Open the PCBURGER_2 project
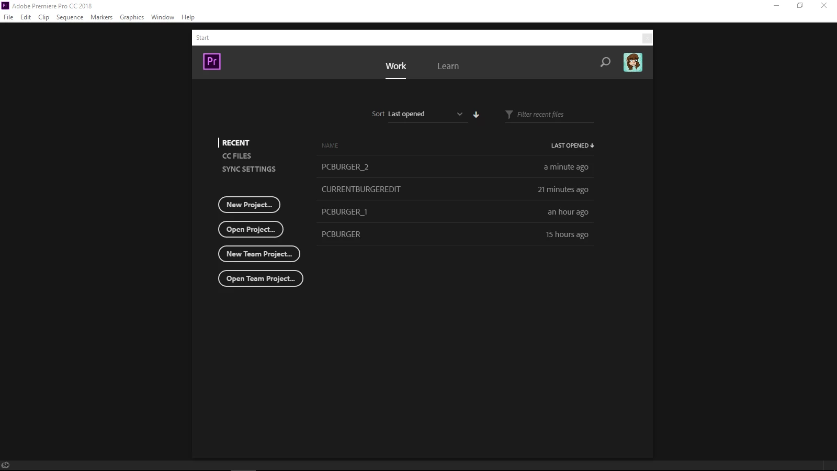The height and width of the screenshot is (471, 837). coord(455,167)
